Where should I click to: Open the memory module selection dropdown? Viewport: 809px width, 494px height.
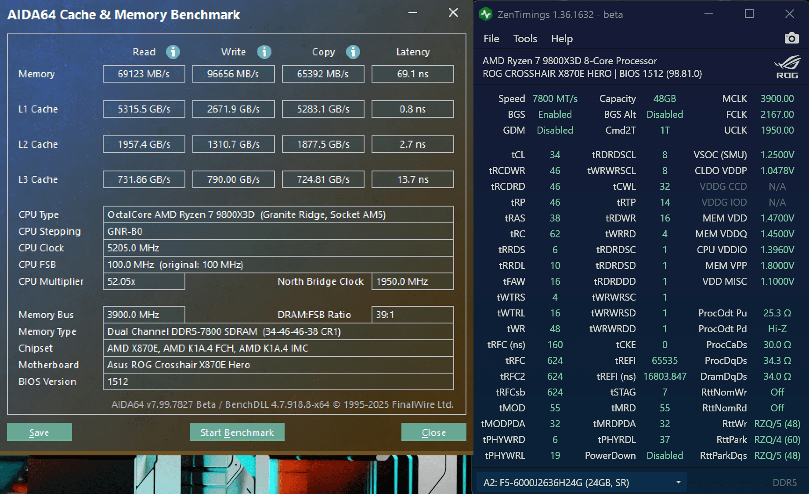679,482
